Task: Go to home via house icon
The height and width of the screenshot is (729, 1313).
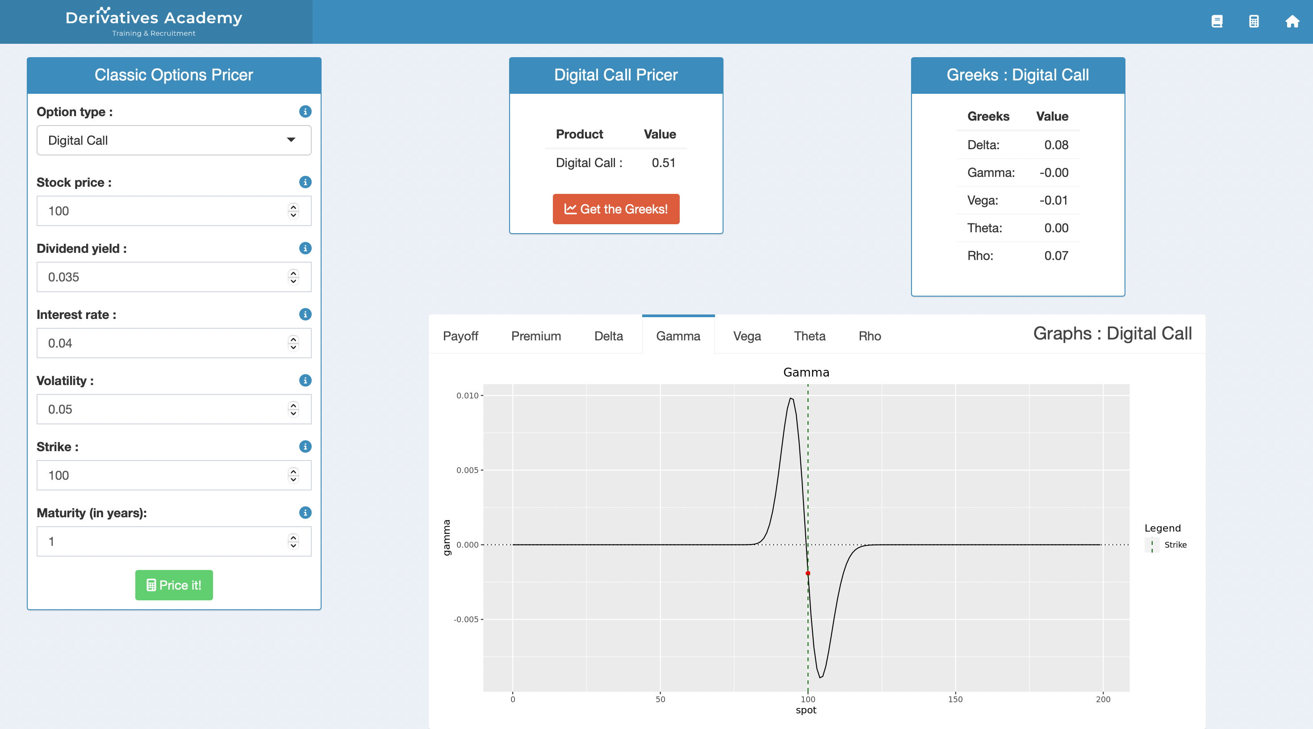Action: 1292,21
